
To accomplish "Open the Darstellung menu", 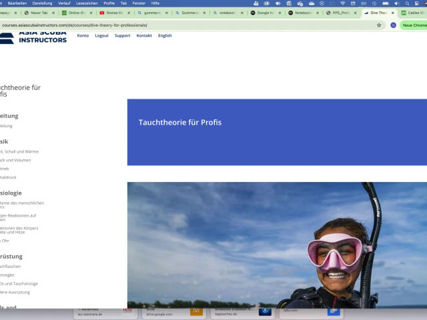I will coord(42,3).
